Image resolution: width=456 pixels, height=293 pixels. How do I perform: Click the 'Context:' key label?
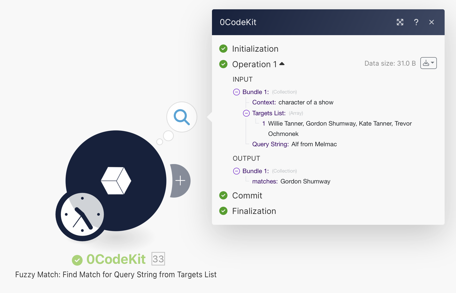click(264, 102)
